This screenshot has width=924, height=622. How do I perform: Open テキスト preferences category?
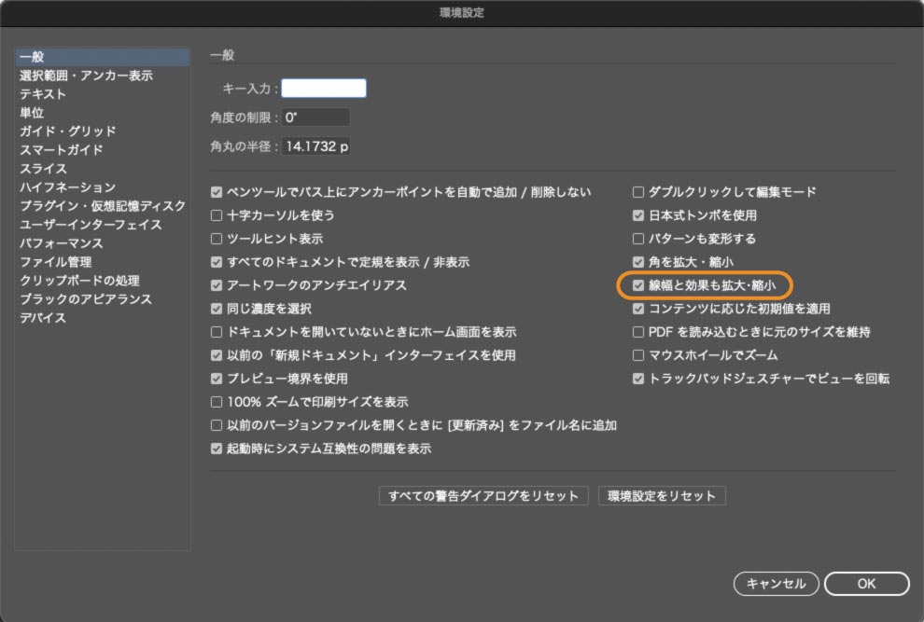pos(43,94)
